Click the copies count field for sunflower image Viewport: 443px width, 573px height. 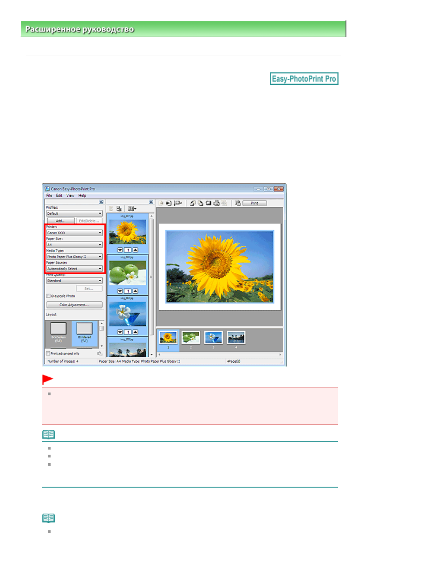[127, 250]
